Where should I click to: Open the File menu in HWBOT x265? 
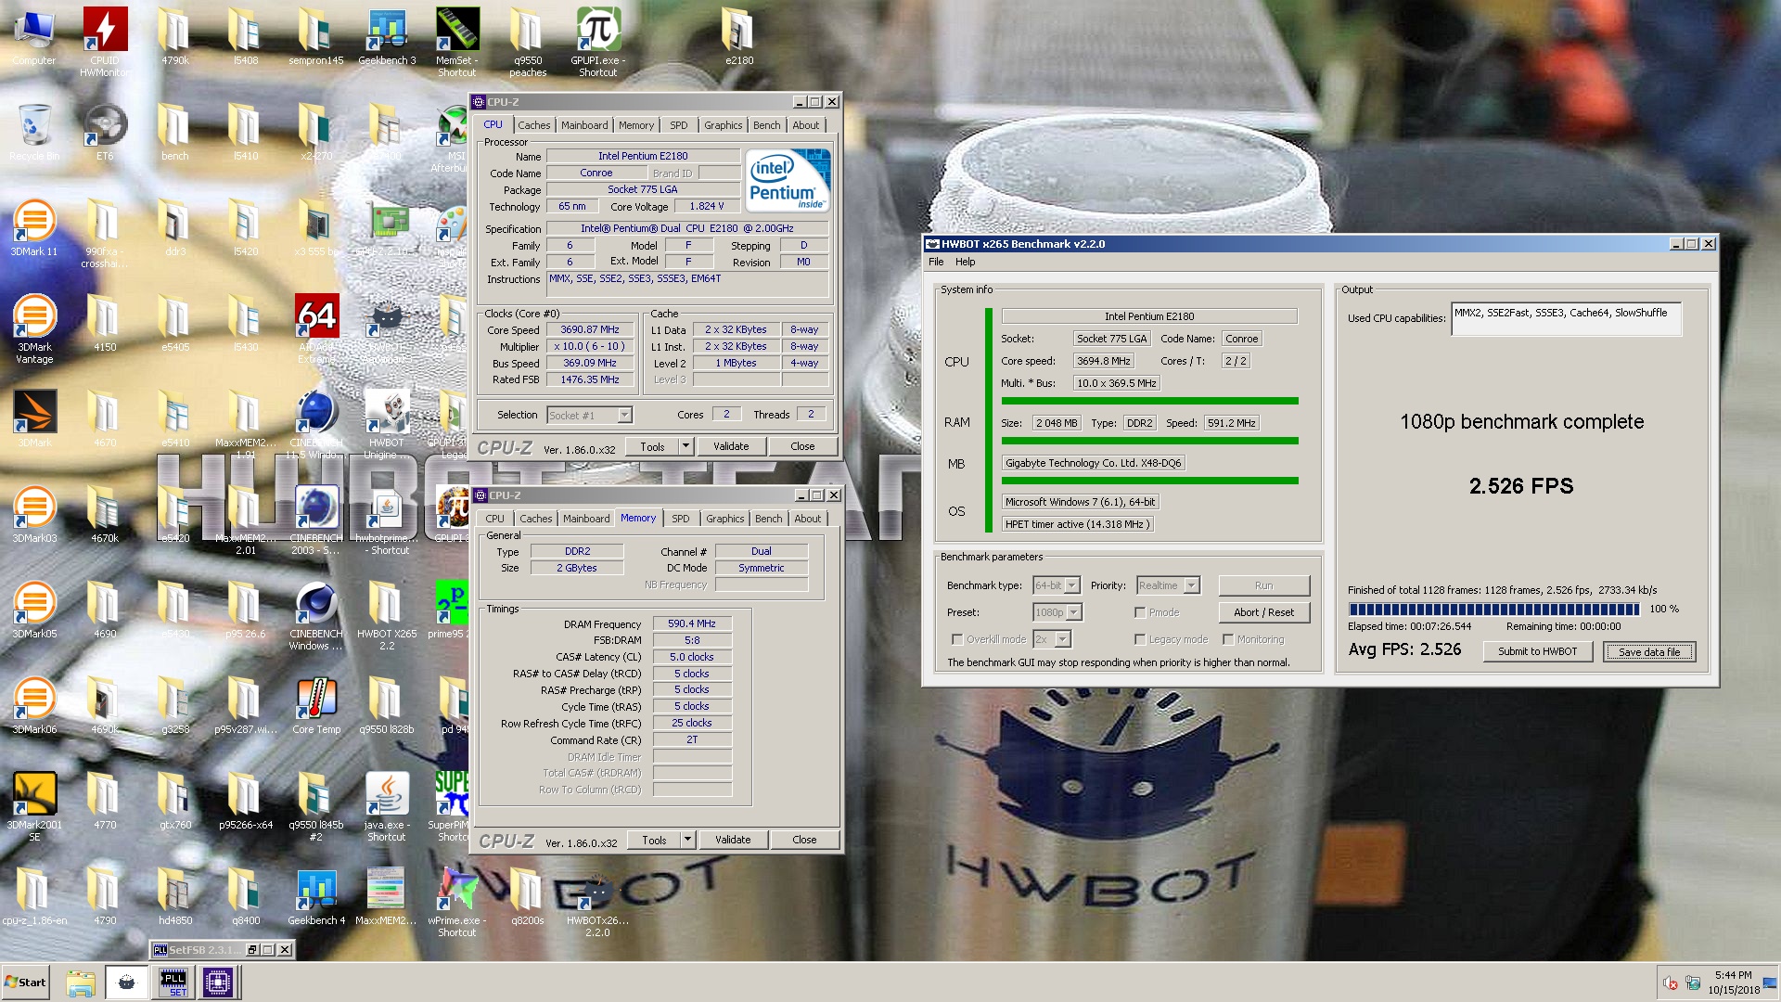point(936,262)
